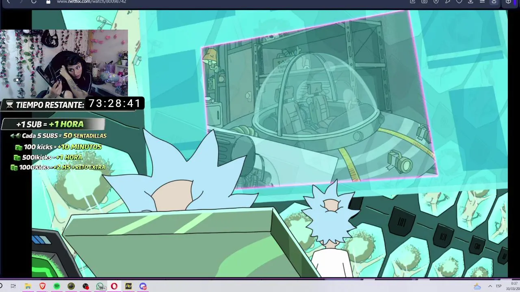Open the snapshot camera tool in the browser toolbar
The image size is (520, 292).
tap(424, 2)
